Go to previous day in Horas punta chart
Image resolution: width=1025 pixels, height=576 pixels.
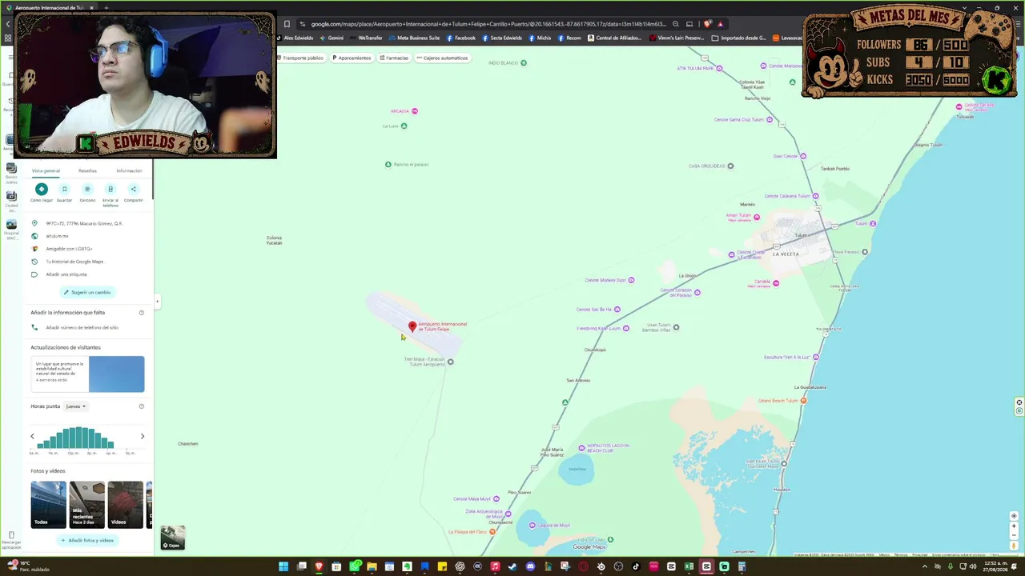[x=32, y=436]
